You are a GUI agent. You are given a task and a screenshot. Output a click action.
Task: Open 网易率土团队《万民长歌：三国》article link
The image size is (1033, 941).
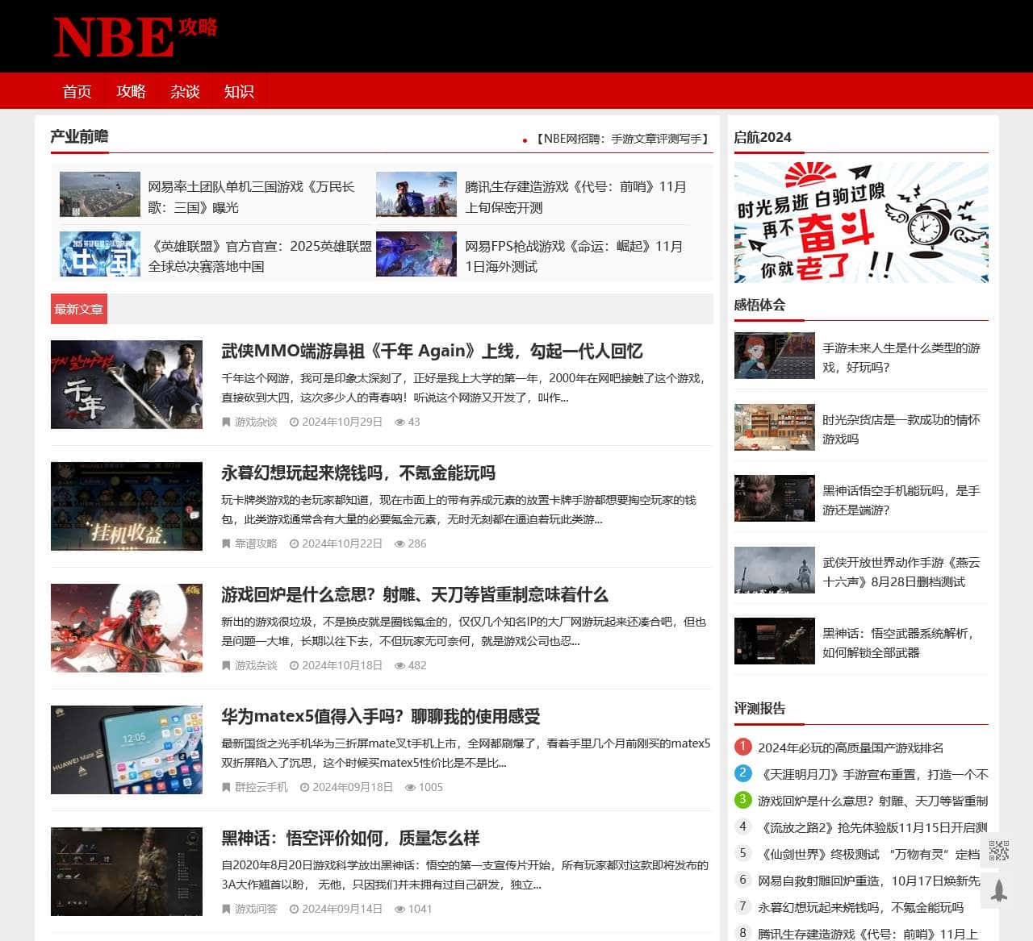click(x=252, y=197)
